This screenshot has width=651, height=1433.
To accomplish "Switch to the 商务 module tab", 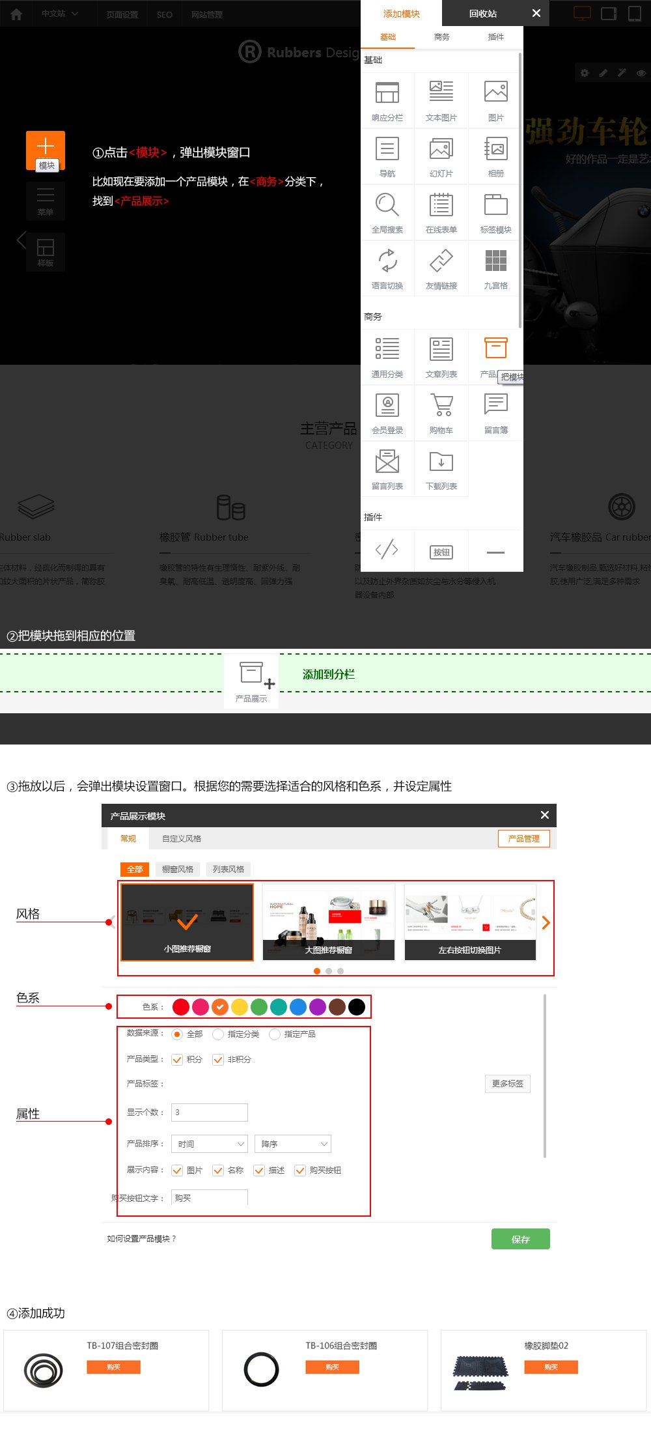I will [x=441, y=37].
